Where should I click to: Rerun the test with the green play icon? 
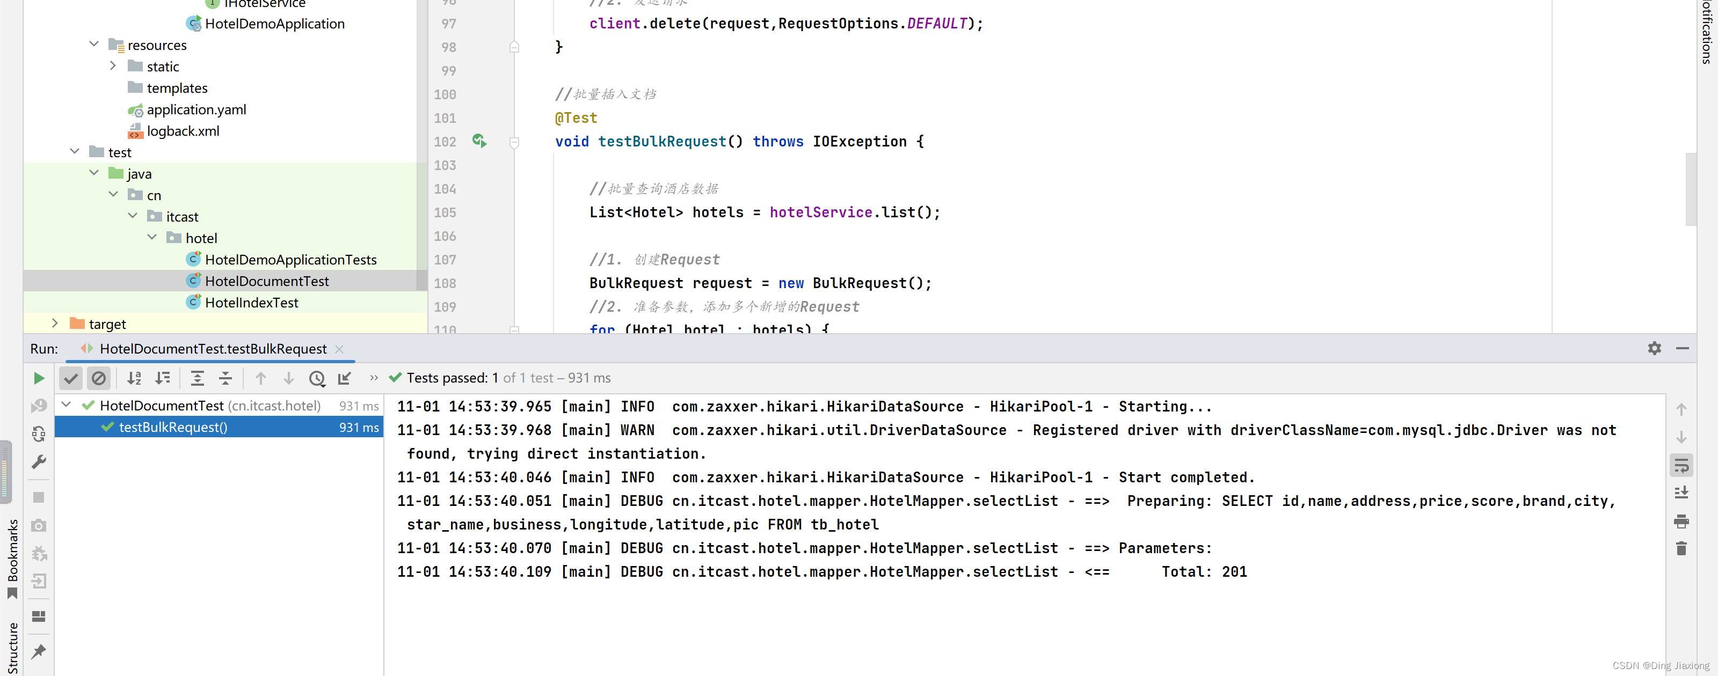pos(39,378)
